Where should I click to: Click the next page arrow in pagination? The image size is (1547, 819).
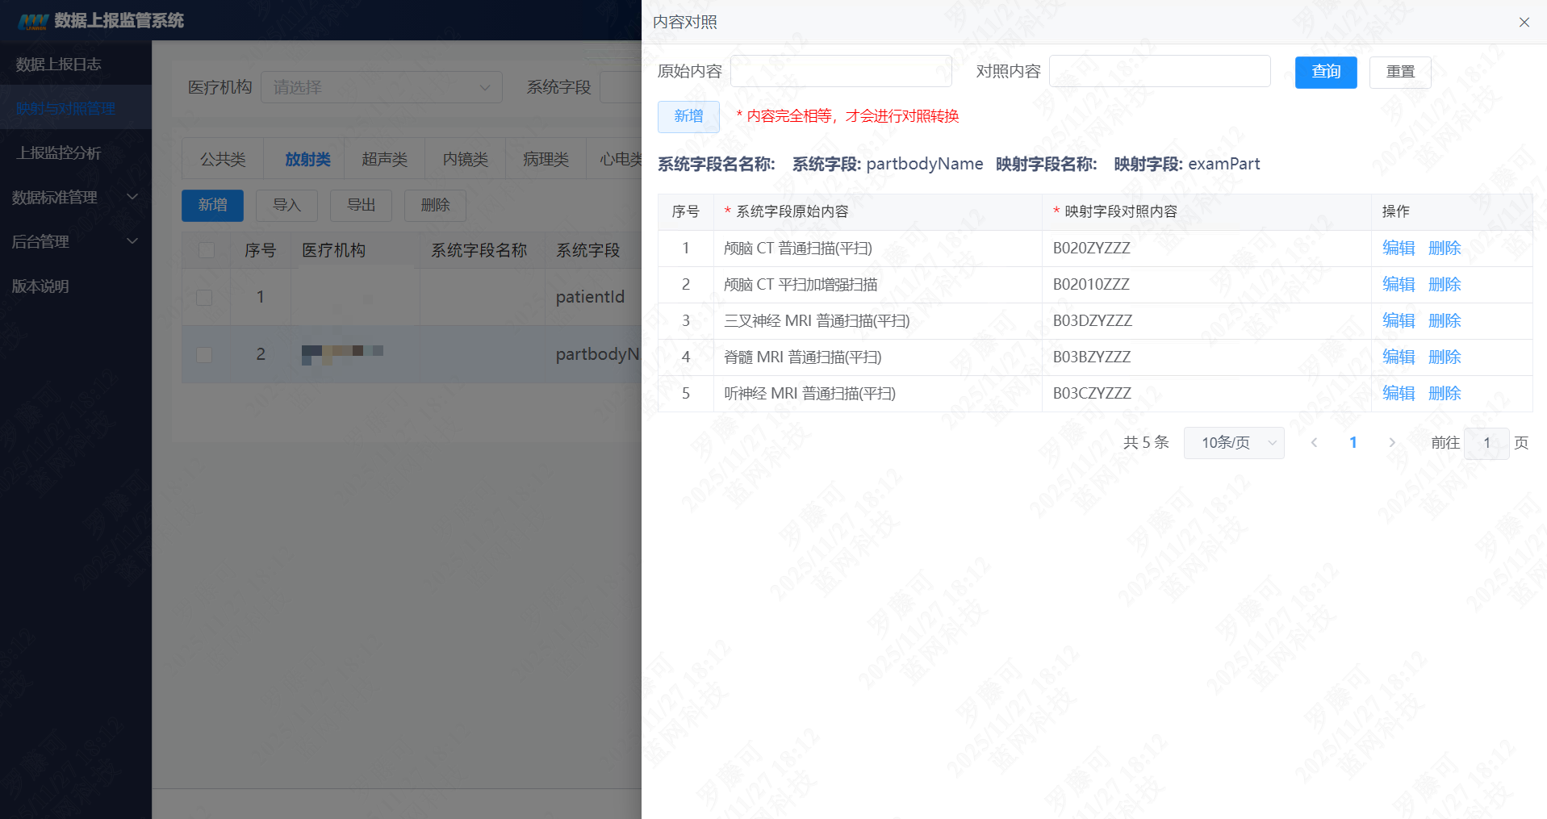tap(1391, 443)
